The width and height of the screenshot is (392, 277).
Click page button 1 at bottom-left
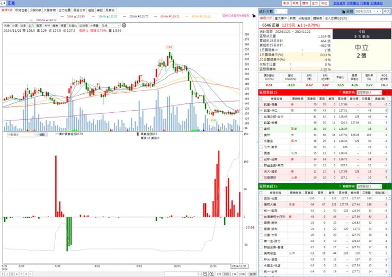point(3,274)
